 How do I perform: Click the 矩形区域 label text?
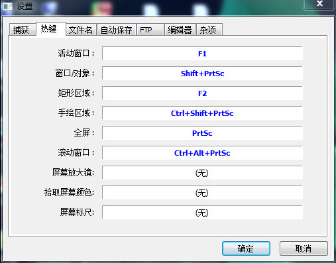(x=76, y=93)
